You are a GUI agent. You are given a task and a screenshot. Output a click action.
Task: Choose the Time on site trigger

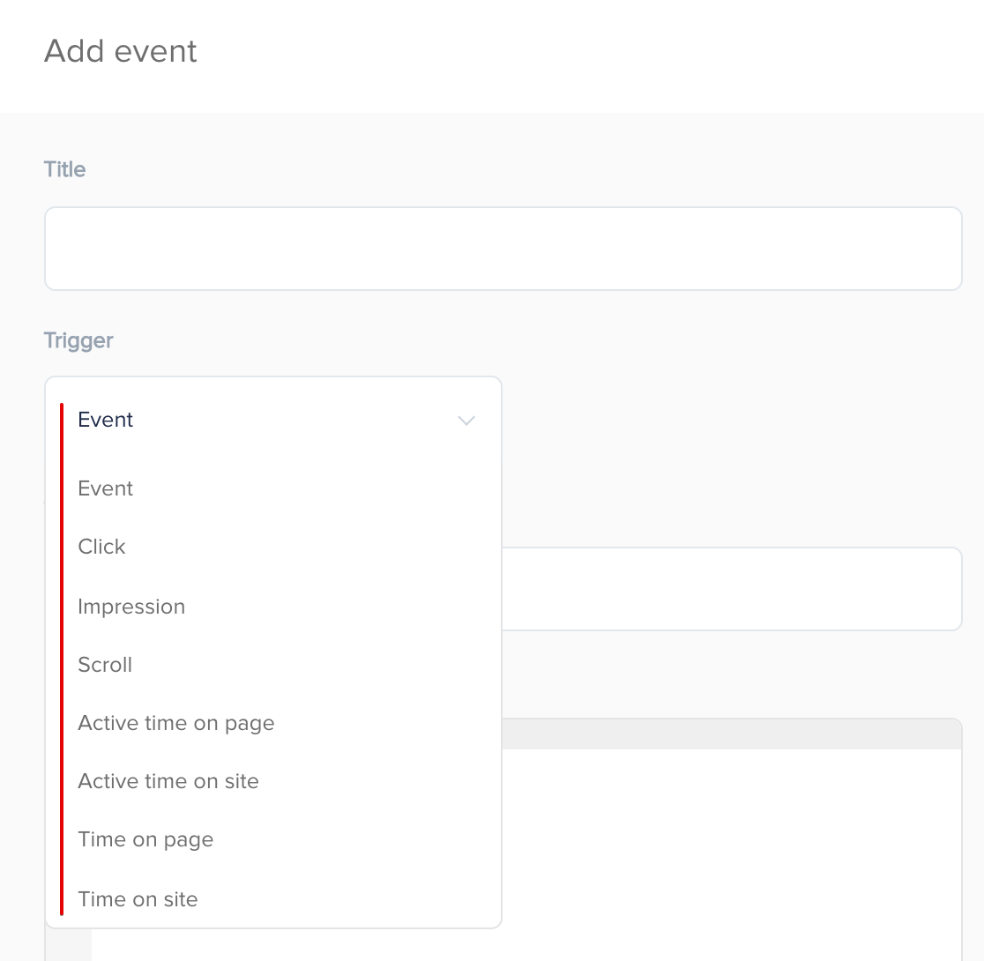pyautogui.click(x=138, y=899)
